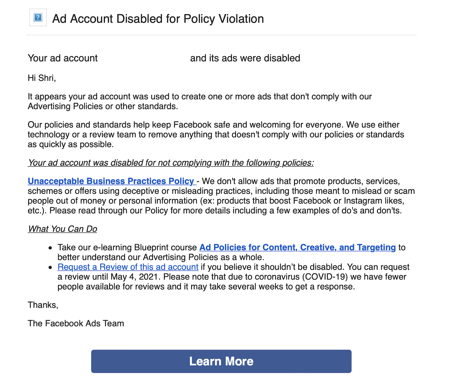Click the blue Learn More button
This screenshot has width=452, height=379.
[221, 361]
